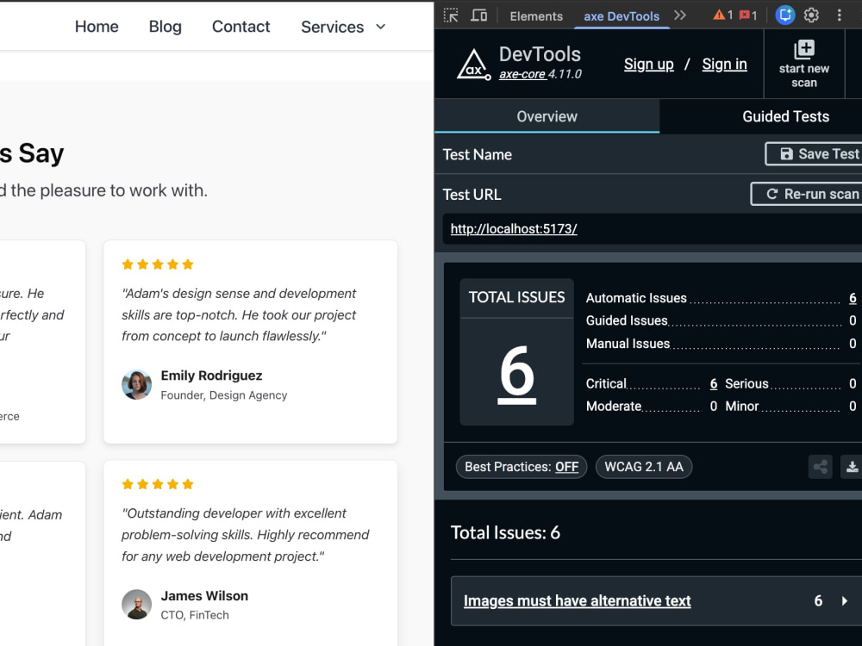
Task: Click the 'Manual Issues' row label
Action: tap(628, 344)
